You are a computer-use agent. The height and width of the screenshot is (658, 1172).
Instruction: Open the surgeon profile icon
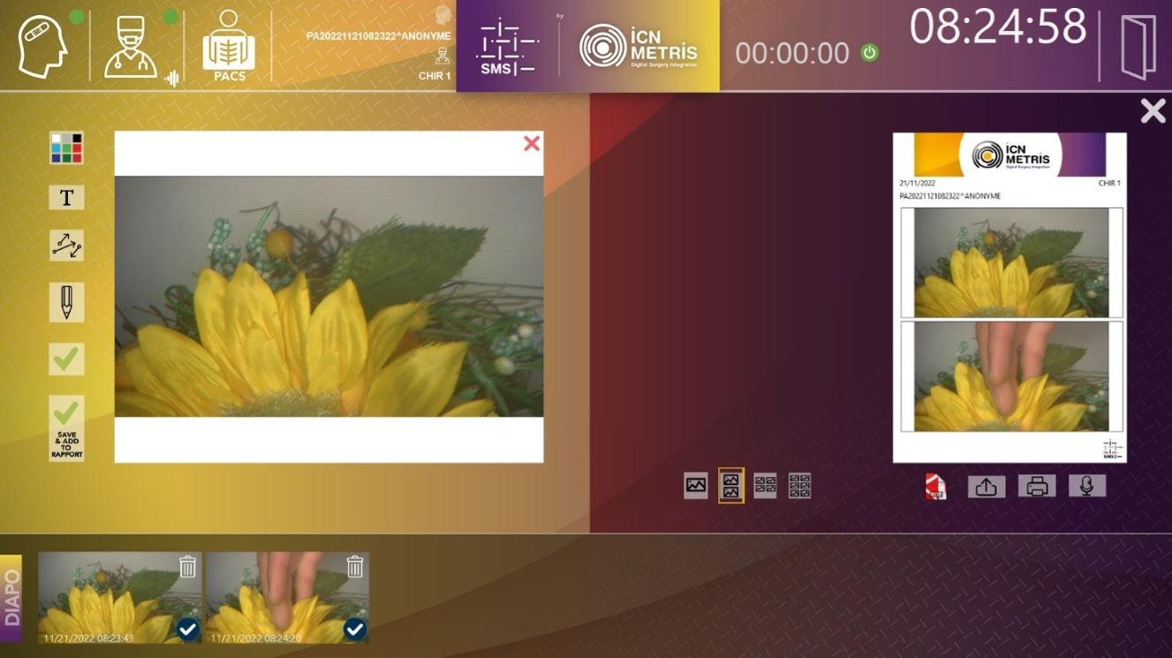131,48
